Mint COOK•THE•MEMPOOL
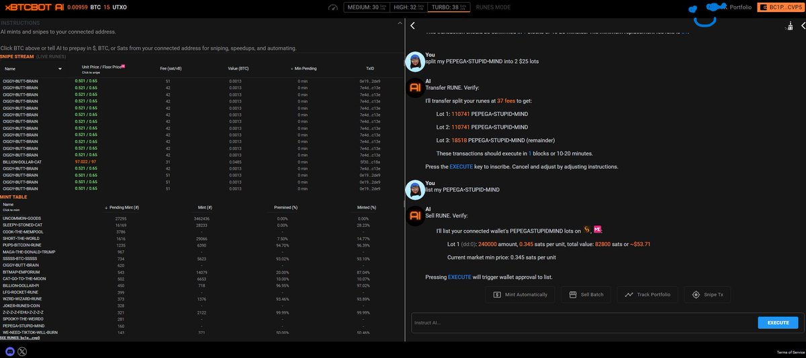 (22, 231)
